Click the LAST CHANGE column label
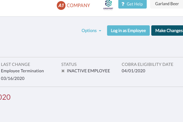 (x=16, y=64)
